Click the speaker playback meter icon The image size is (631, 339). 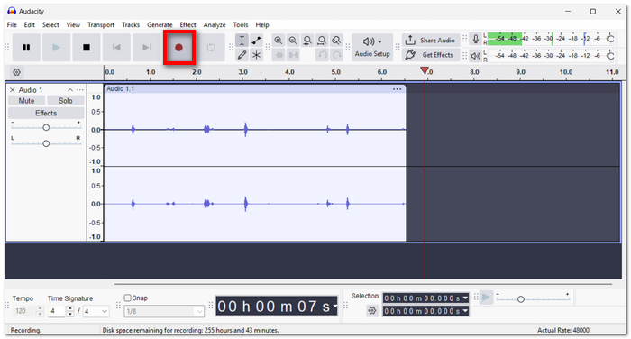476,56
